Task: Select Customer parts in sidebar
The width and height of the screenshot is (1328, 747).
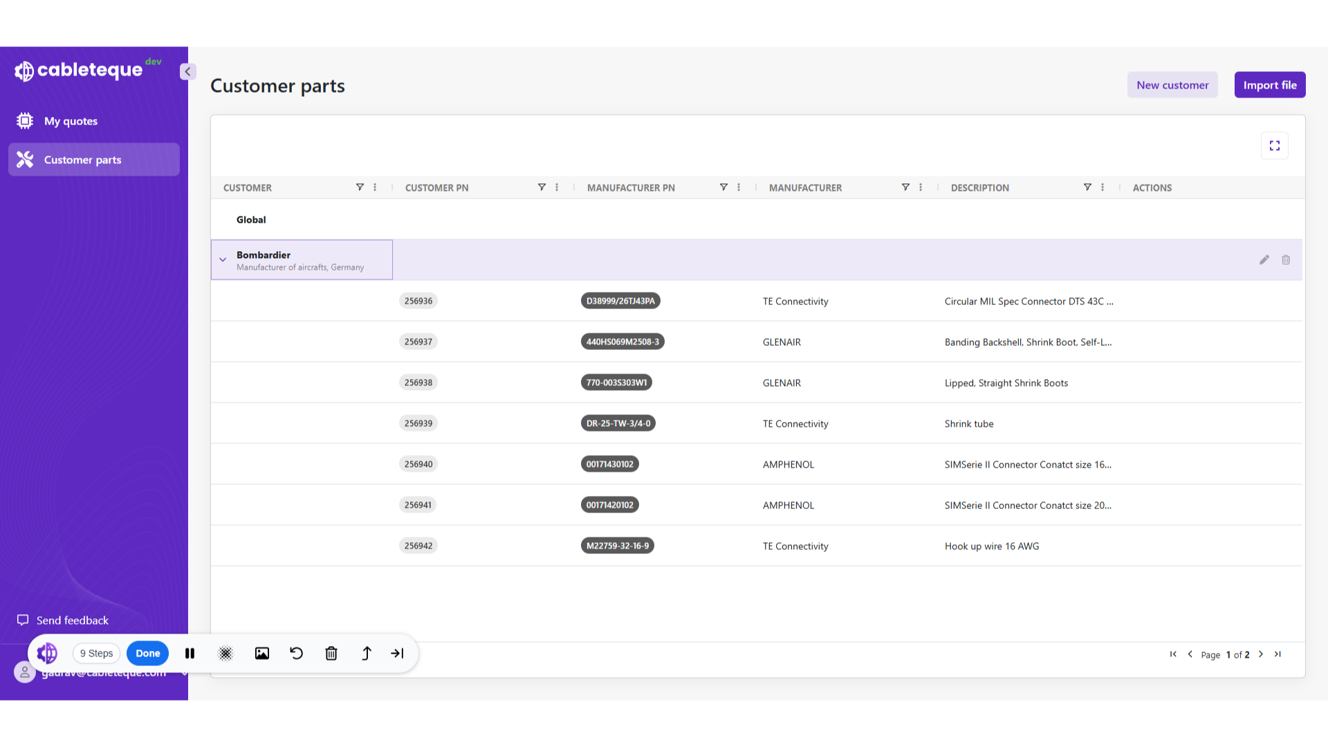Action: coord(82,160)
